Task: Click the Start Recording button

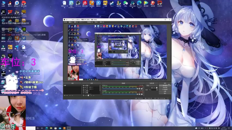Action: click(x=165, y=87)
